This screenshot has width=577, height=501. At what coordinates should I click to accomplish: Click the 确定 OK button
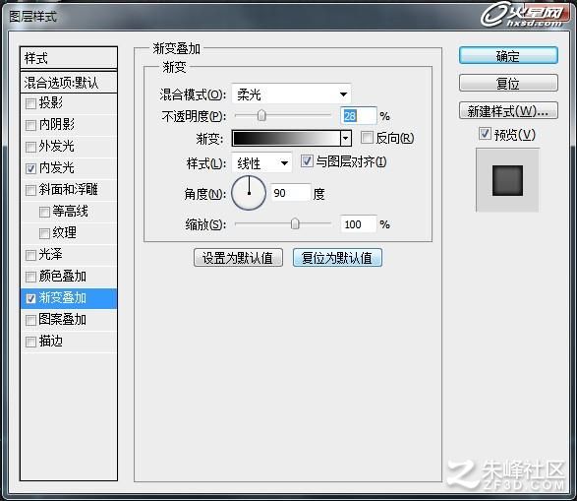tap(508, 56)
